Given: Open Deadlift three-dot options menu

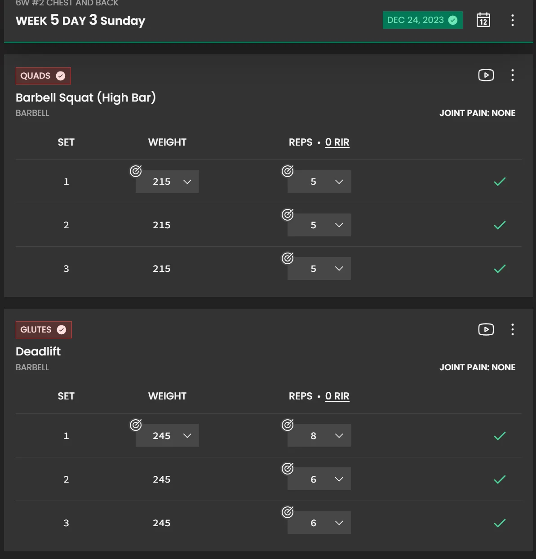Looking at the screenshot, I should (x=512, y=329).
